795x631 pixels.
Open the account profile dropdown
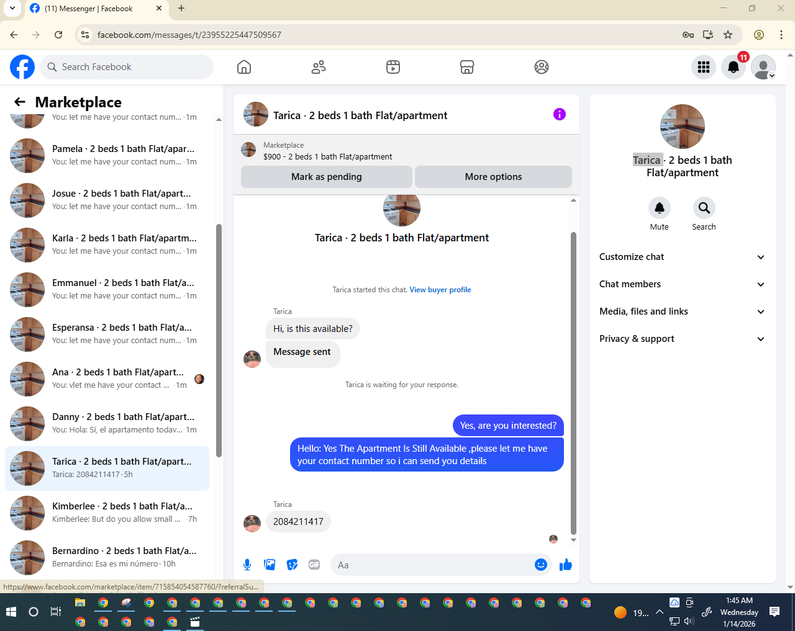pyautogui.click(x=763, y=67)
